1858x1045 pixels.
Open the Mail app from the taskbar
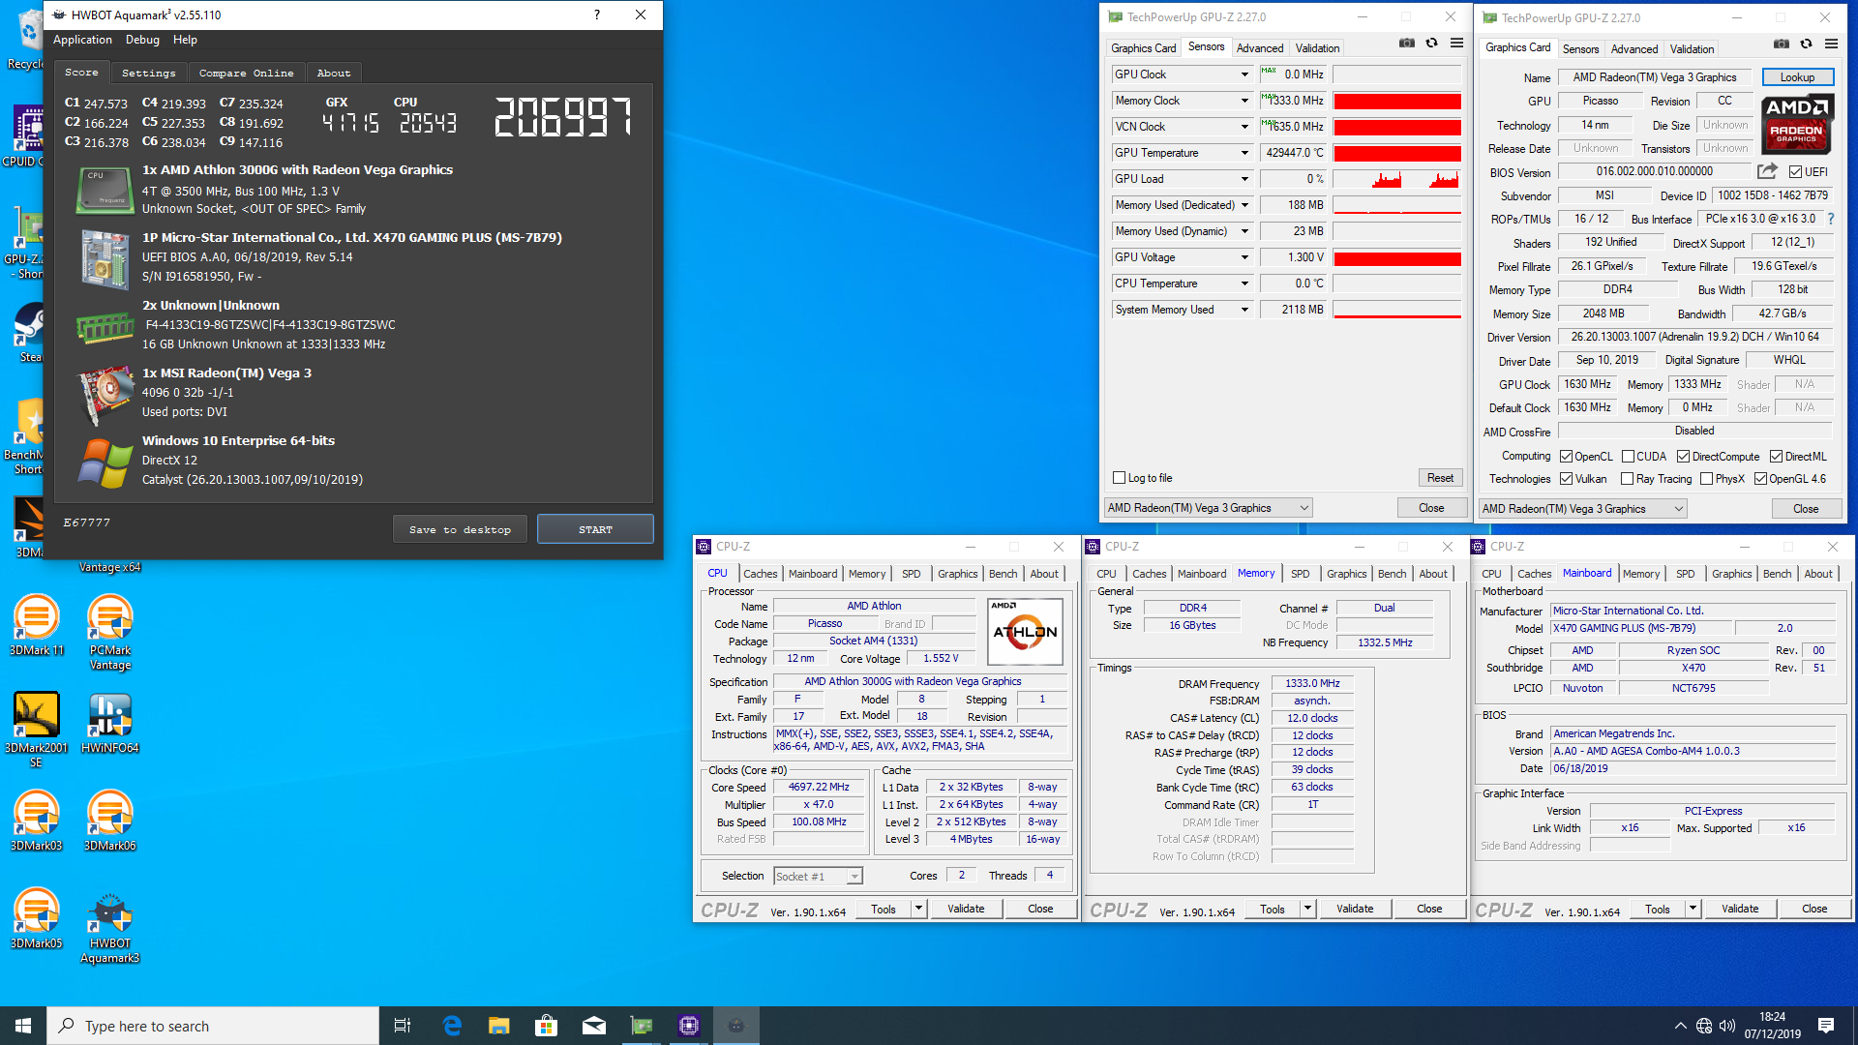pos(594,1026)
